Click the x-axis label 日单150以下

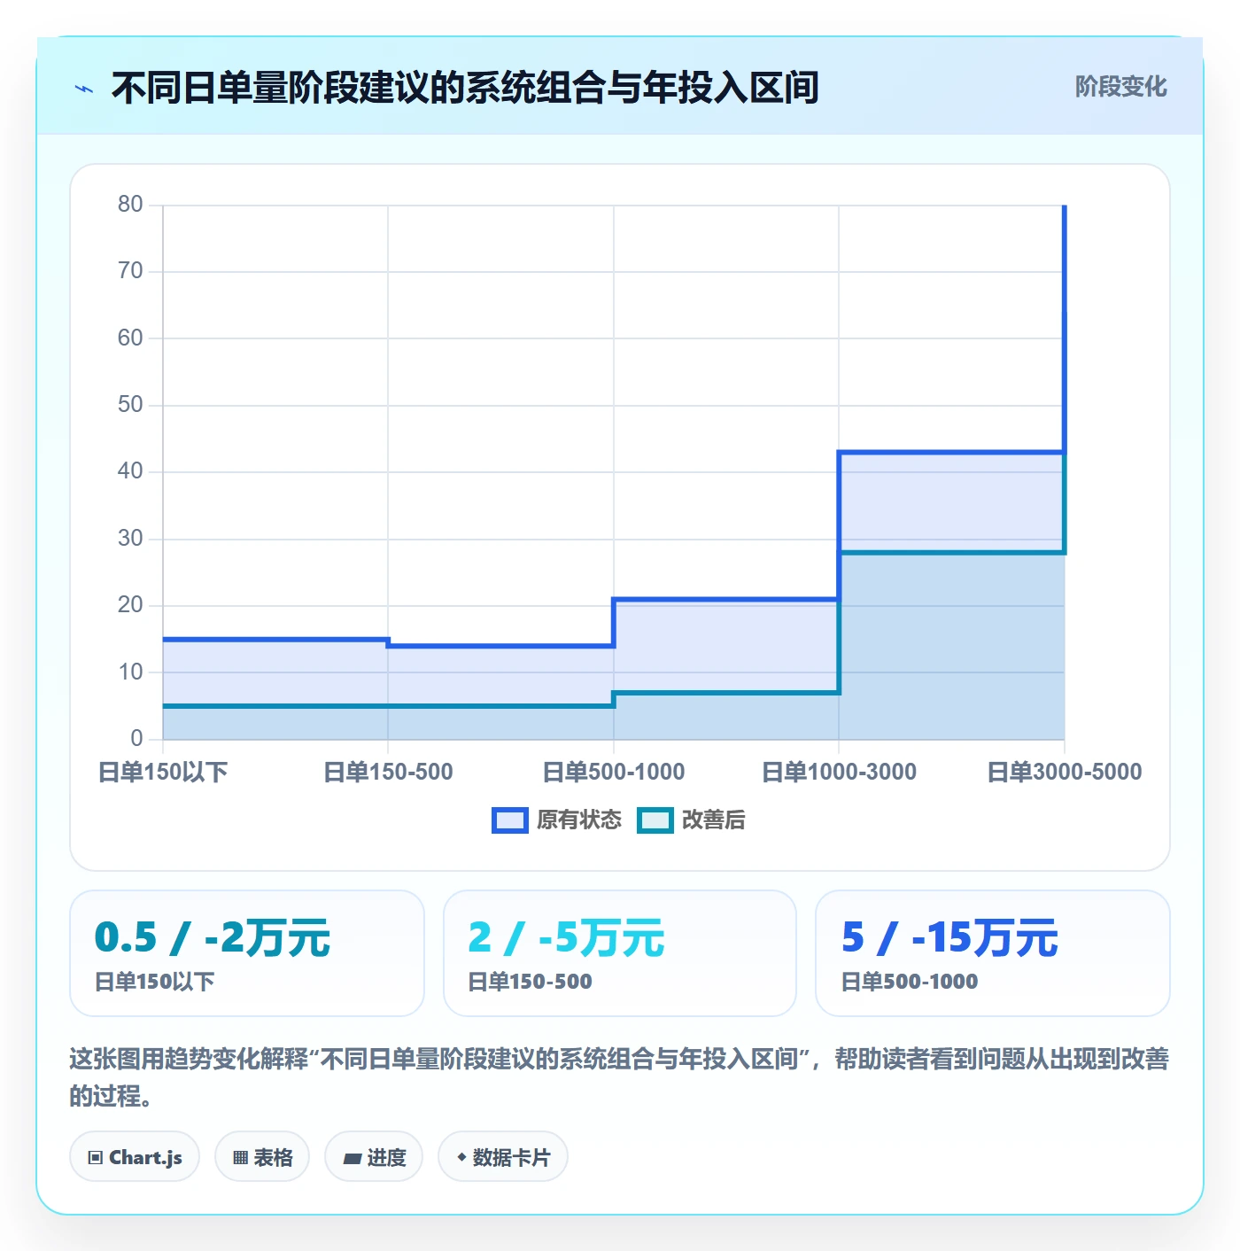point(163,772)
